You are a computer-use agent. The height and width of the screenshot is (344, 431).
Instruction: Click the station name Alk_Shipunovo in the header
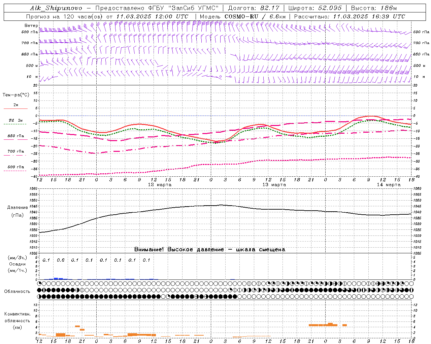click(56, 8)
